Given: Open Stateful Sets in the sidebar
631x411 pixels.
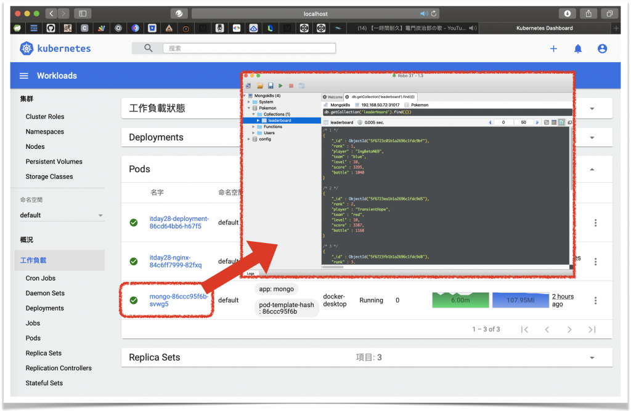Looking at the screenshot, I should point(44,383).
